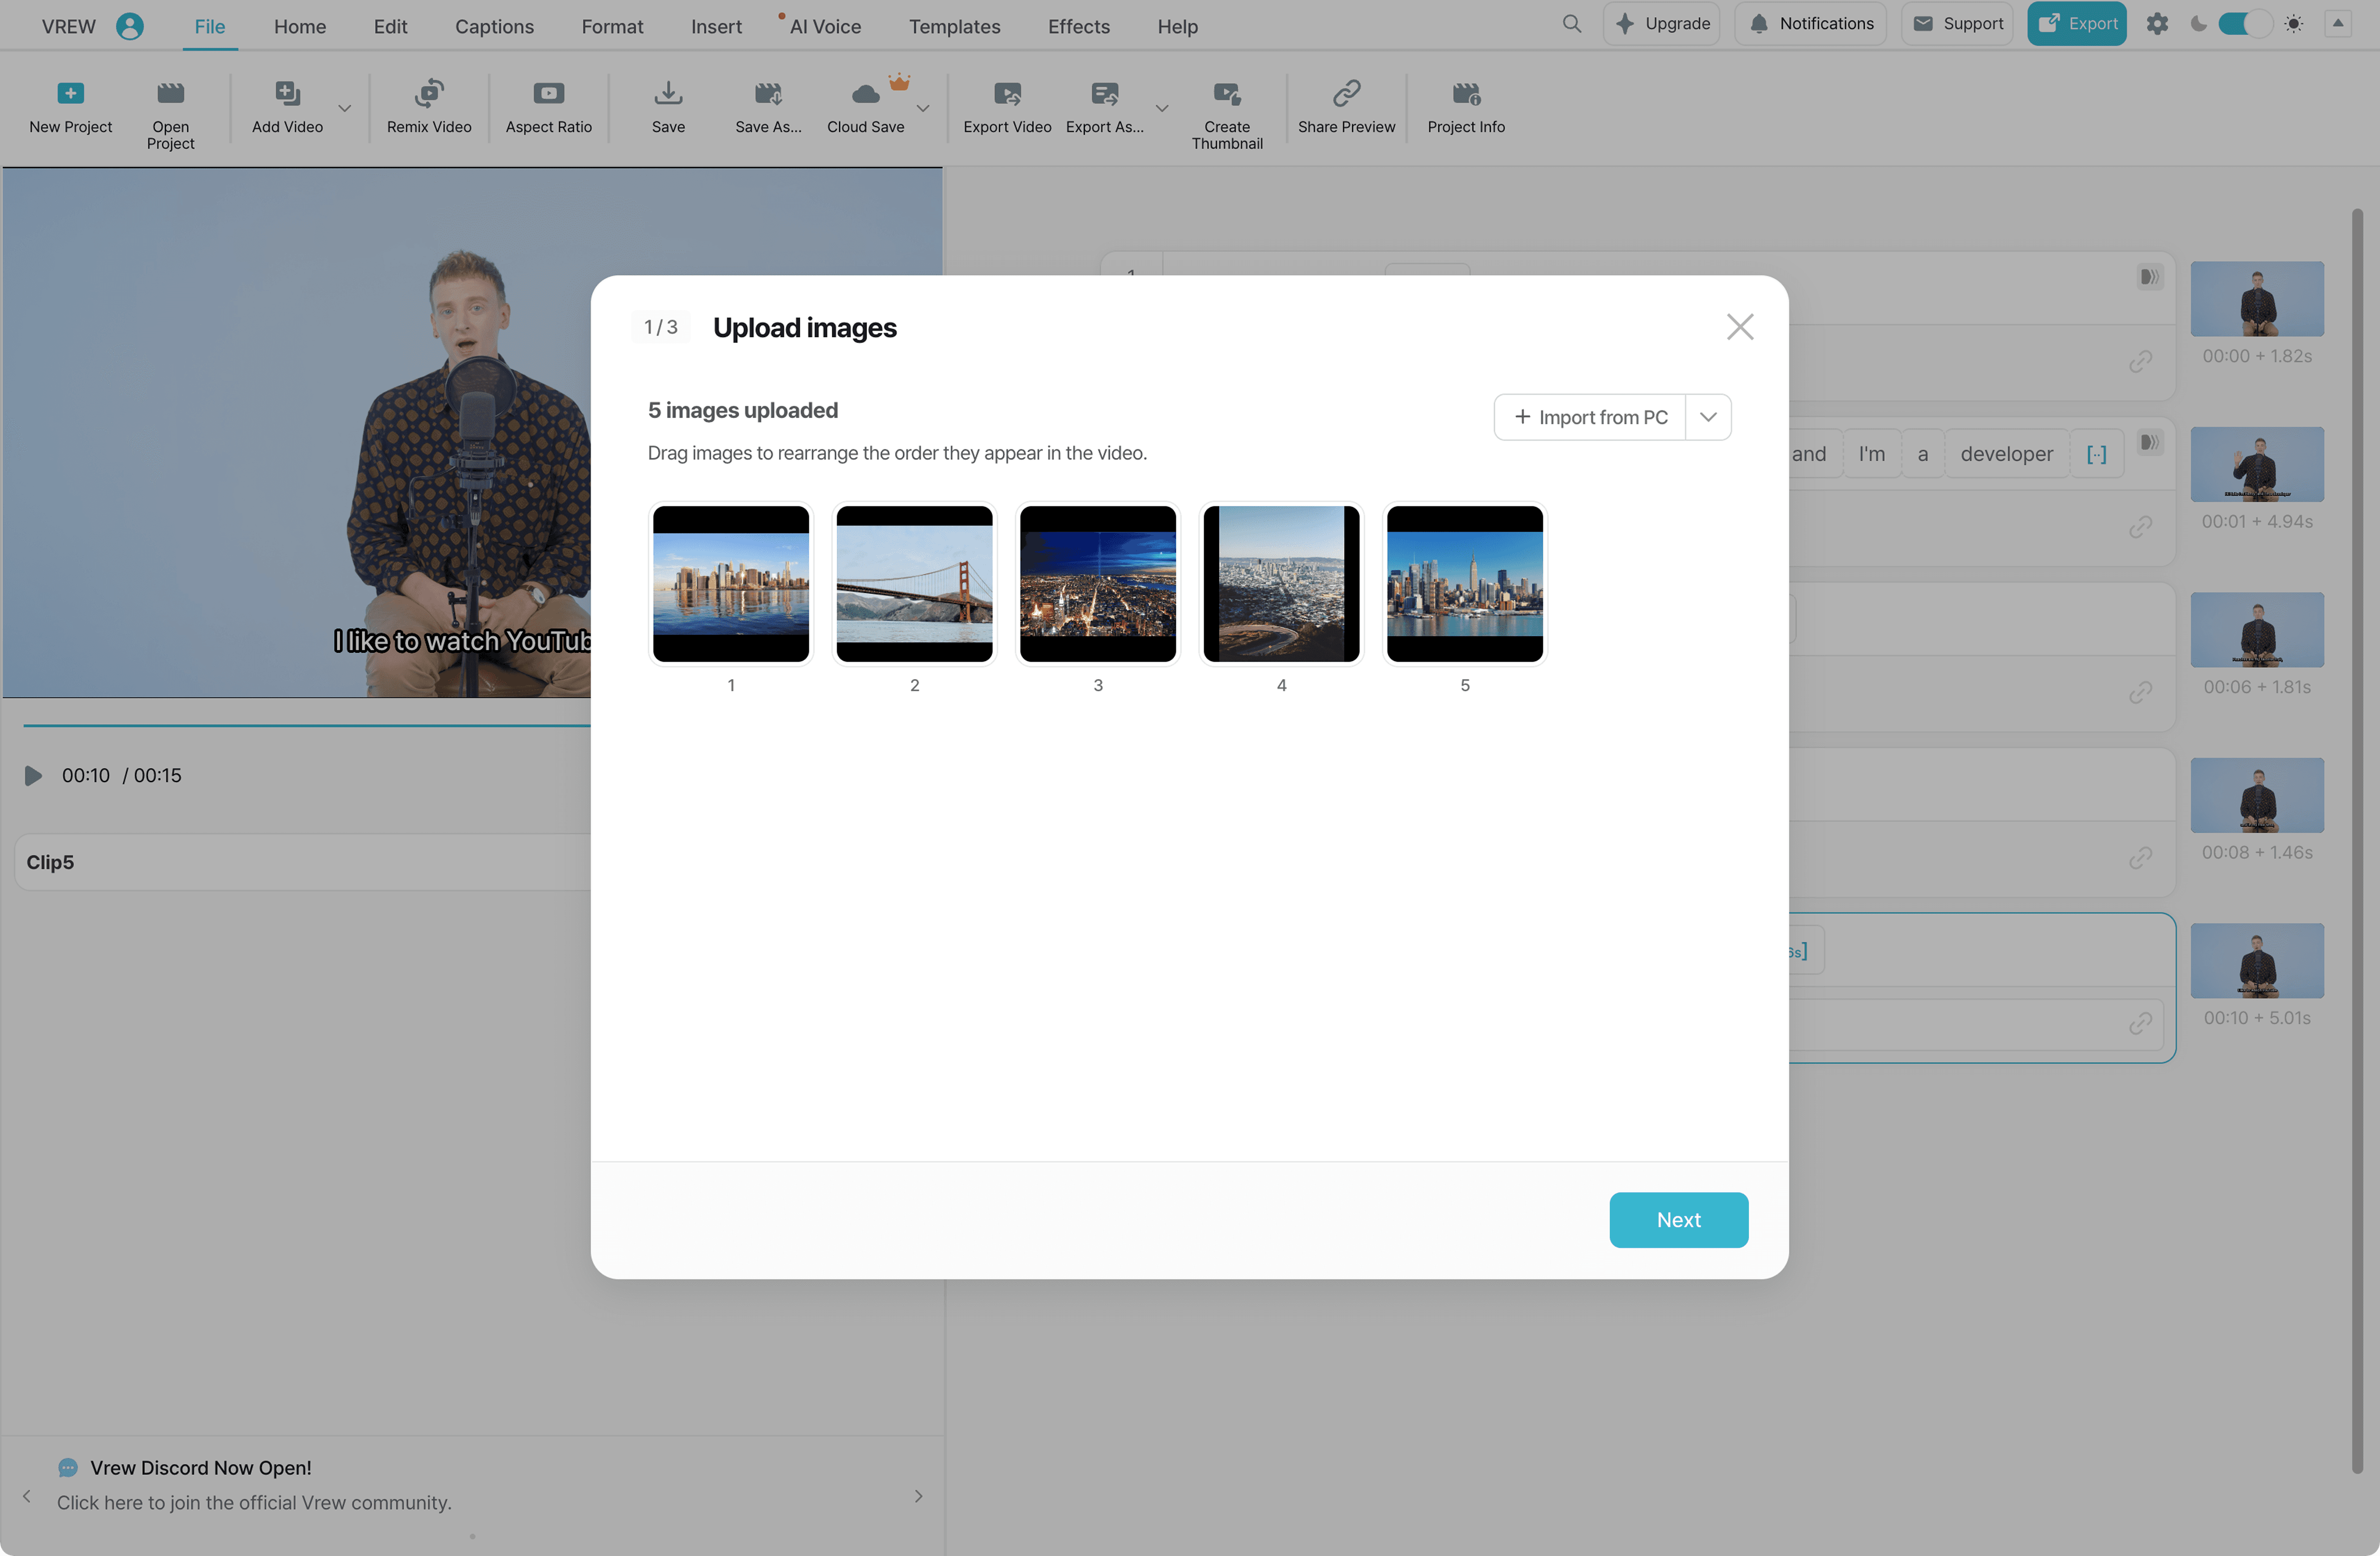Click the Import from PC button

[1590, 417]
